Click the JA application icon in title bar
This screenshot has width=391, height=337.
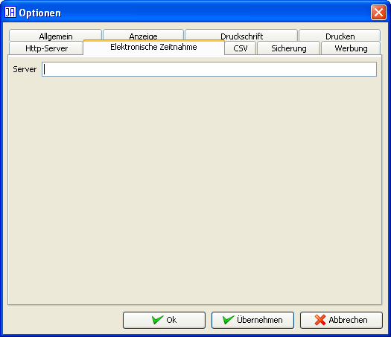(10, 12)
